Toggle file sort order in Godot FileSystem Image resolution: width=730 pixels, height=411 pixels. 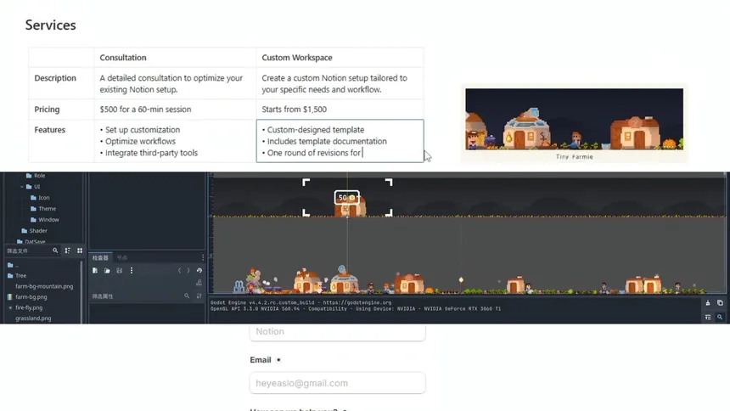pos(68,251)
